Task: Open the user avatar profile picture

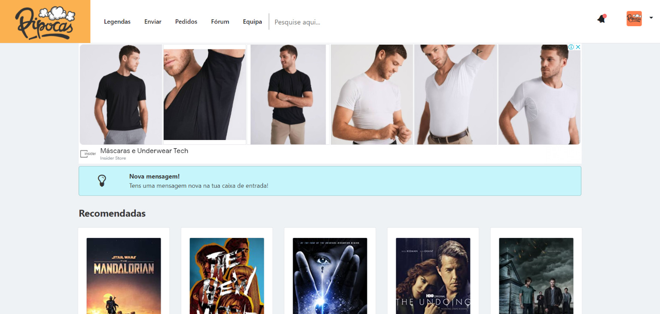Action: coord(634,18)
